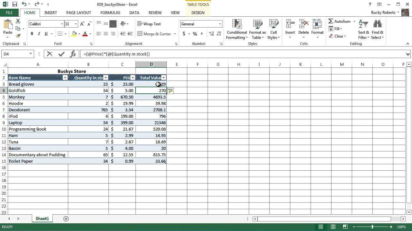Screen dimensions: 412x231
Task: Click Format as Table button
Action: point(257,29)
